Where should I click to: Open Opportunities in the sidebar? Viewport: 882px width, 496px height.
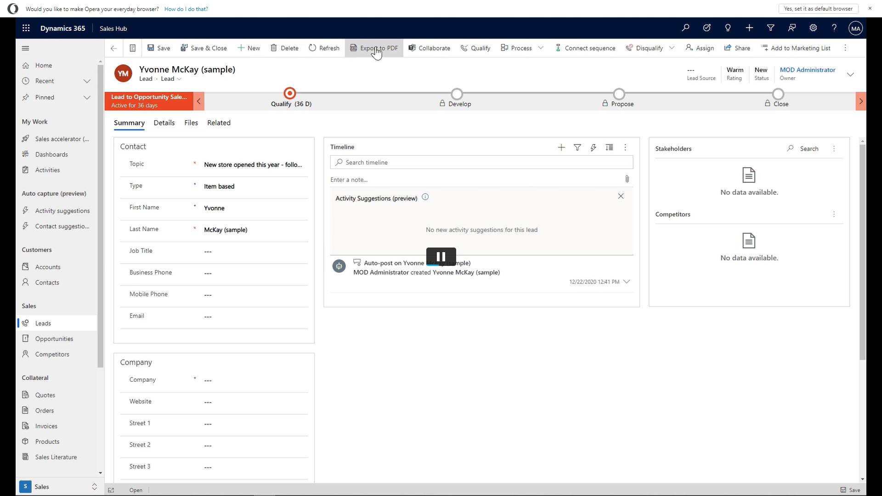54,339
